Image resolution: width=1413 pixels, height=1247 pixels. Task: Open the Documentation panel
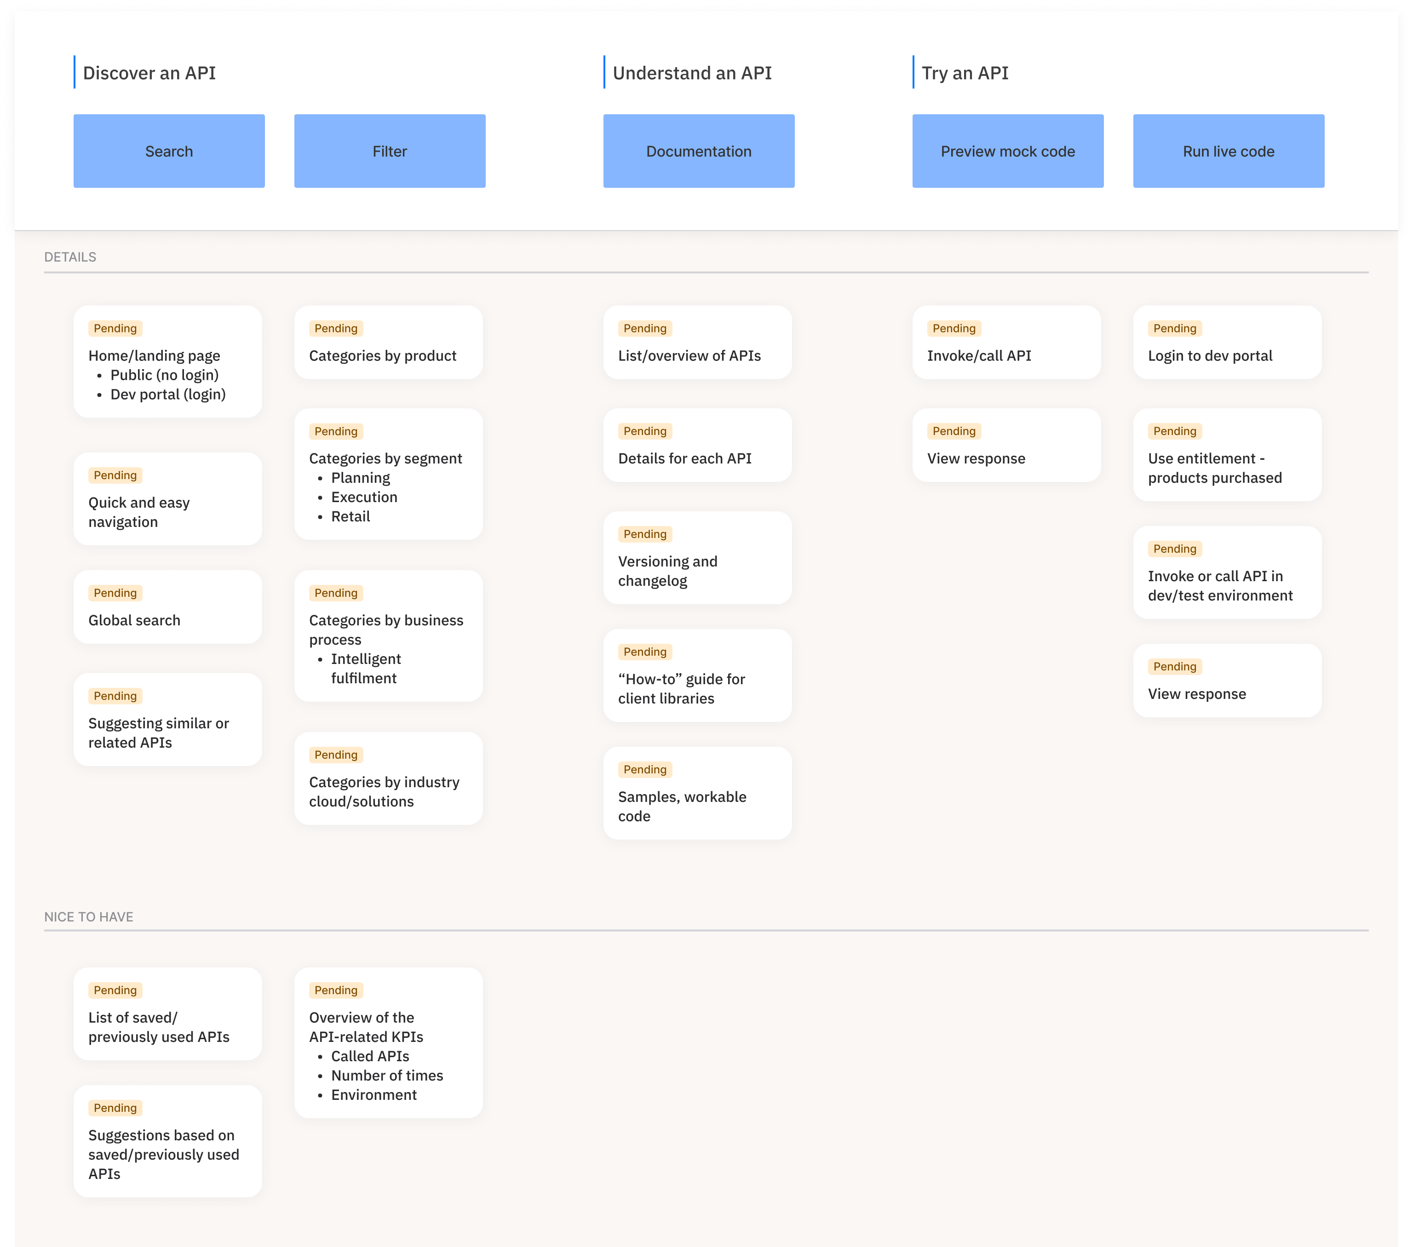pyautogui.click(x=698, y=150)
